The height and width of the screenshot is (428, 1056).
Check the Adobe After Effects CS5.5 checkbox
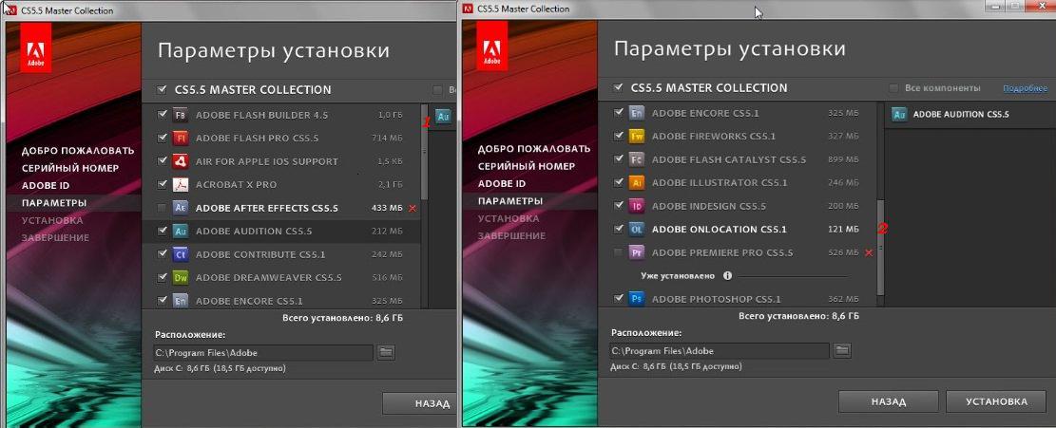[162, 208]
